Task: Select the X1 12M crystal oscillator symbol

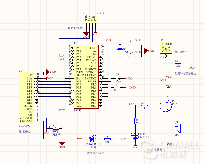Action: pos(120,51)
